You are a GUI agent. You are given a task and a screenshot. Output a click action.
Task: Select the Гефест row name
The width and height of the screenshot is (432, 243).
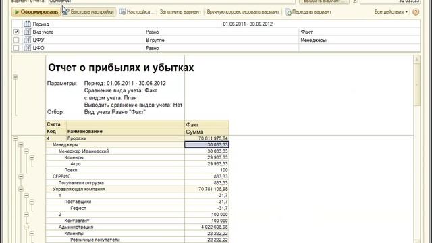(78, 209)
